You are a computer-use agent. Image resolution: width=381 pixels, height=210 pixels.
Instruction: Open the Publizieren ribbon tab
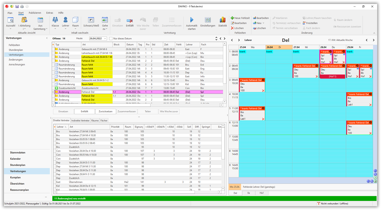[x=35, y=13]
